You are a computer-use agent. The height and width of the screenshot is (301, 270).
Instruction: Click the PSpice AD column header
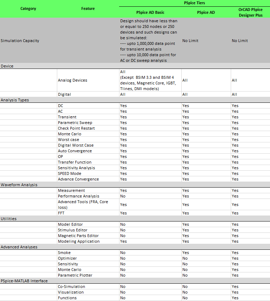206,12
